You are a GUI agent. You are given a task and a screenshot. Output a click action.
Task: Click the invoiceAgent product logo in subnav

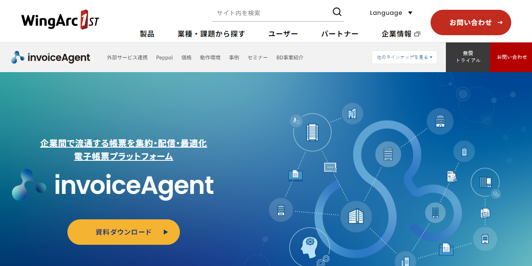pyautogui.click(x=50, y=57)
